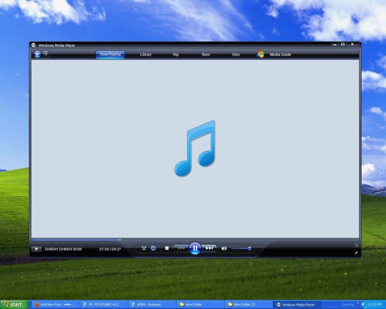The width and height of the screenshot is (386, 309).
Task: Click the volume slider
Action: (242, 249)
